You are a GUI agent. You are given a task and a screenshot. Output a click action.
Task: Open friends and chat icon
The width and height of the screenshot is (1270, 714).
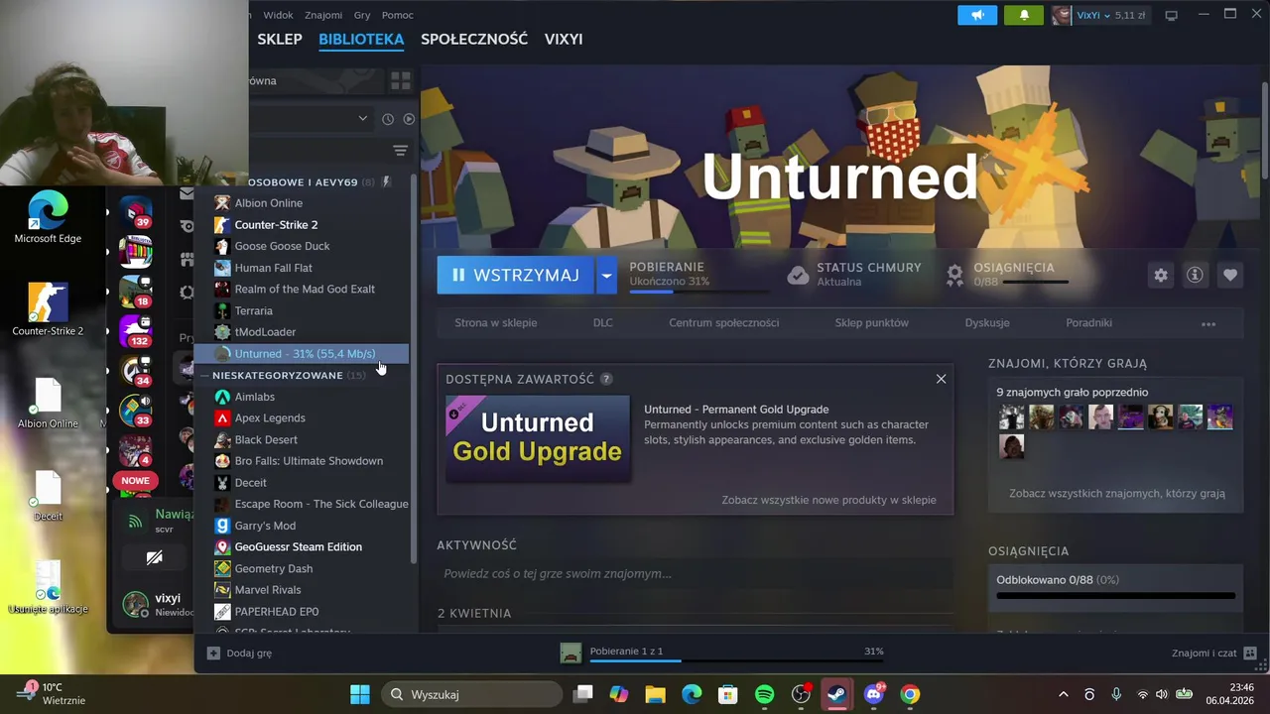coord(1250,653)
